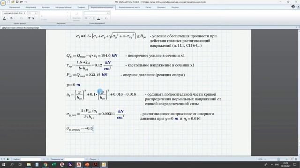The image size is (300, 168).
Task: Toggle italic in label styles group
Action: click(90, 18)
